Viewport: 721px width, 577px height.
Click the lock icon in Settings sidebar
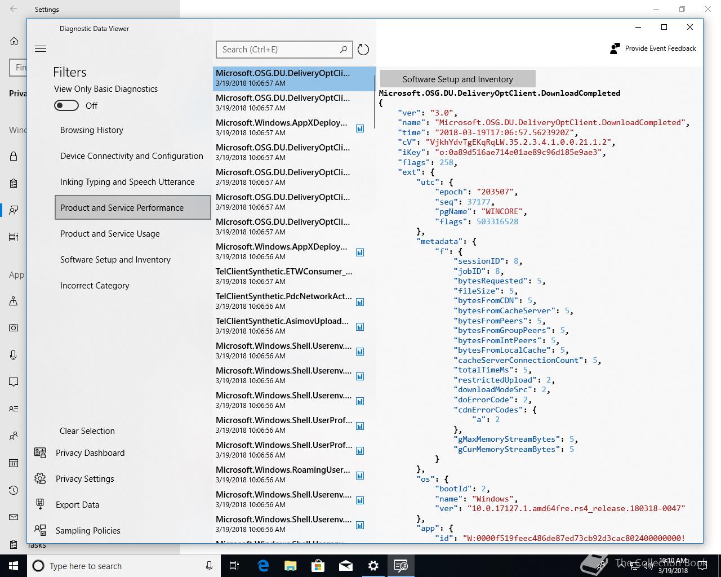[14, 156]
